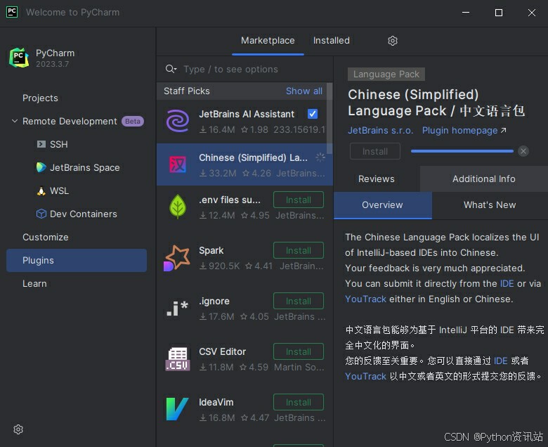Switch to the Installed tab
Image resolution: width=548 pixels, height=447 pixels.
(x=332, y=41)
